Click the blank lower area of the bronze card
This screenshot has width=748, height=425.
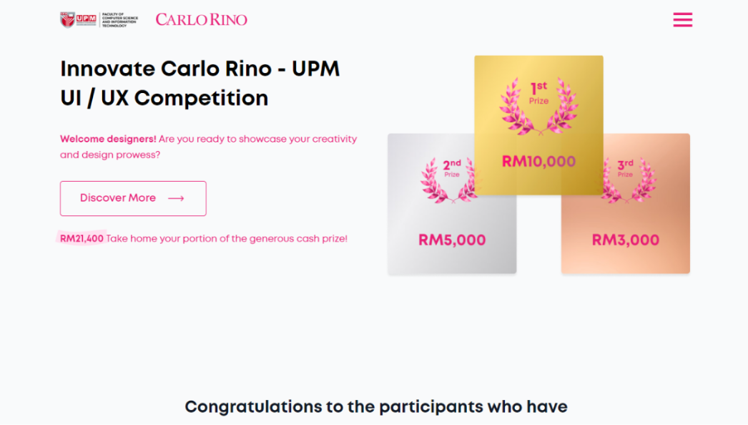[x=625, y=262]
